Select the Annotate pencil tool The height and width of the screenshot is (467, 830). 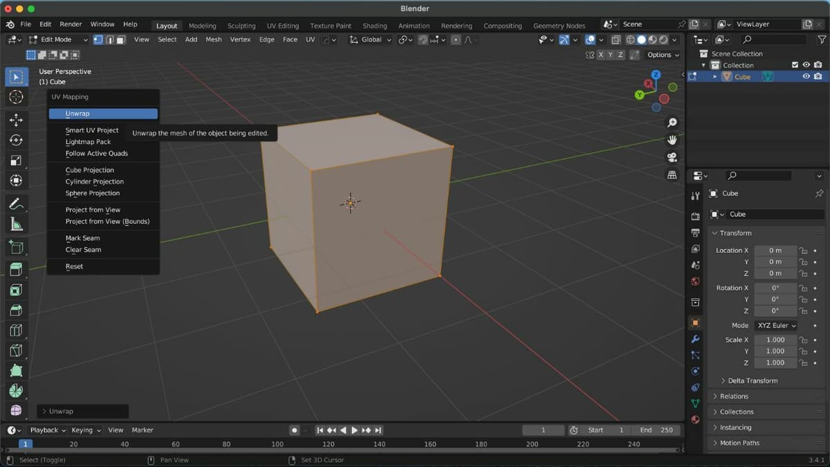coord(16,204)
